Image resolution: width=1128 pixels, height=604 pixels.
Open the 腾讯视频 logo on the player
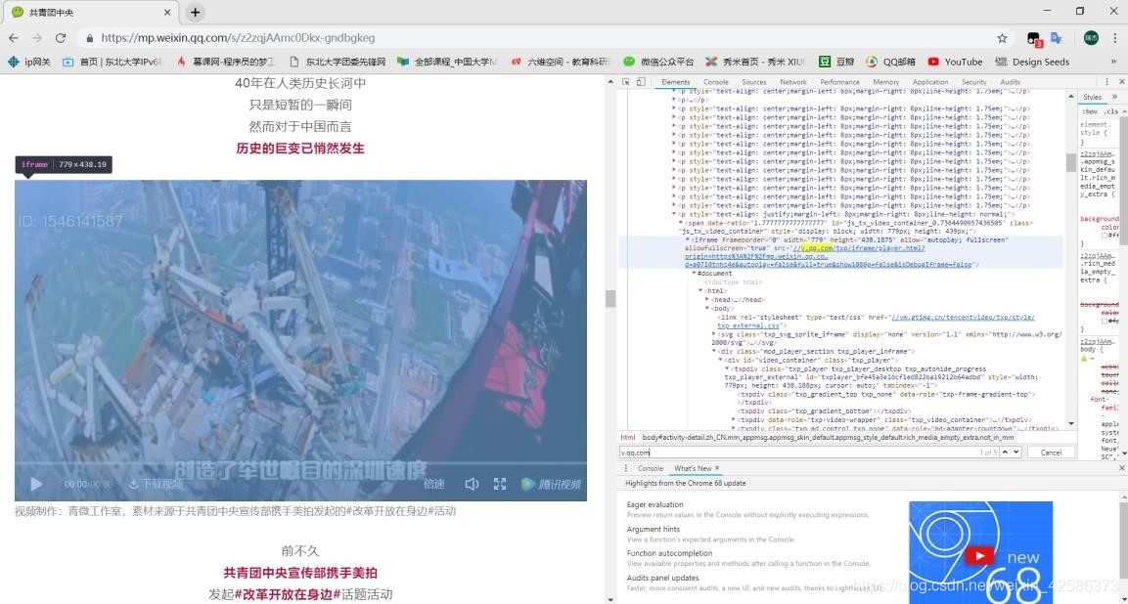point(551,484)
